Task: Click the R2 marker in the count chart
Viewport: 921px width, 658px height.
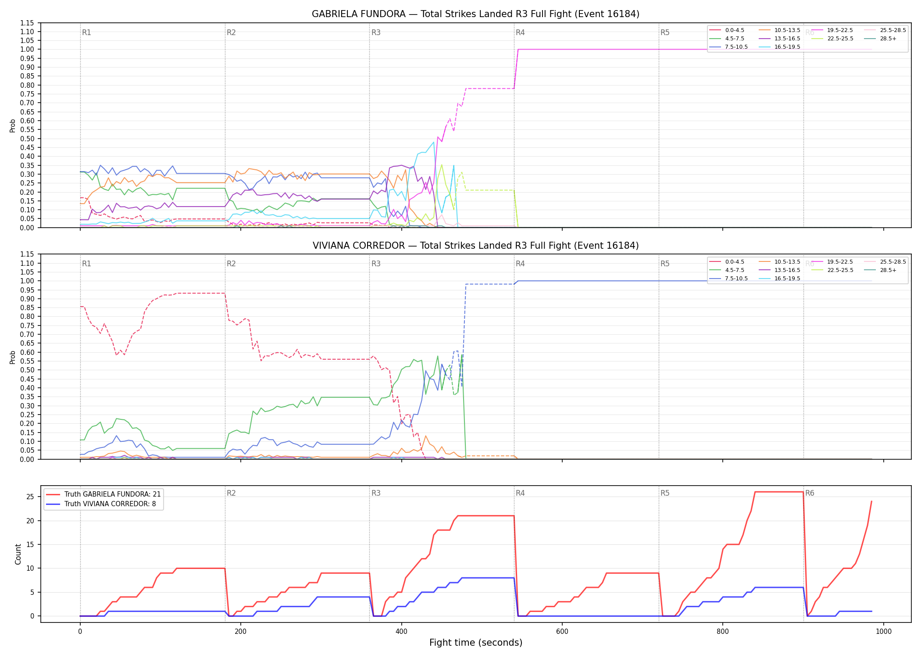Action: [x=231, y=493]
